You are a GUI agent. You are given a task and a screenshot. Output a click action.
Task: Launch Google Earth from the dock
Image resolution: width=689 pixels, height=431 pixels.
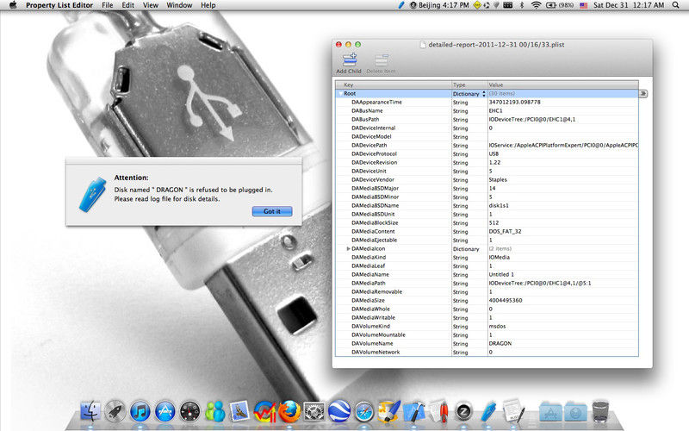click(x=339, y=412)
